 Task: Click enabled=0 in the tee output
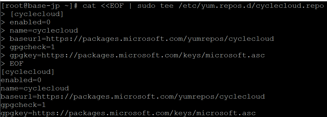coord(21,80)
